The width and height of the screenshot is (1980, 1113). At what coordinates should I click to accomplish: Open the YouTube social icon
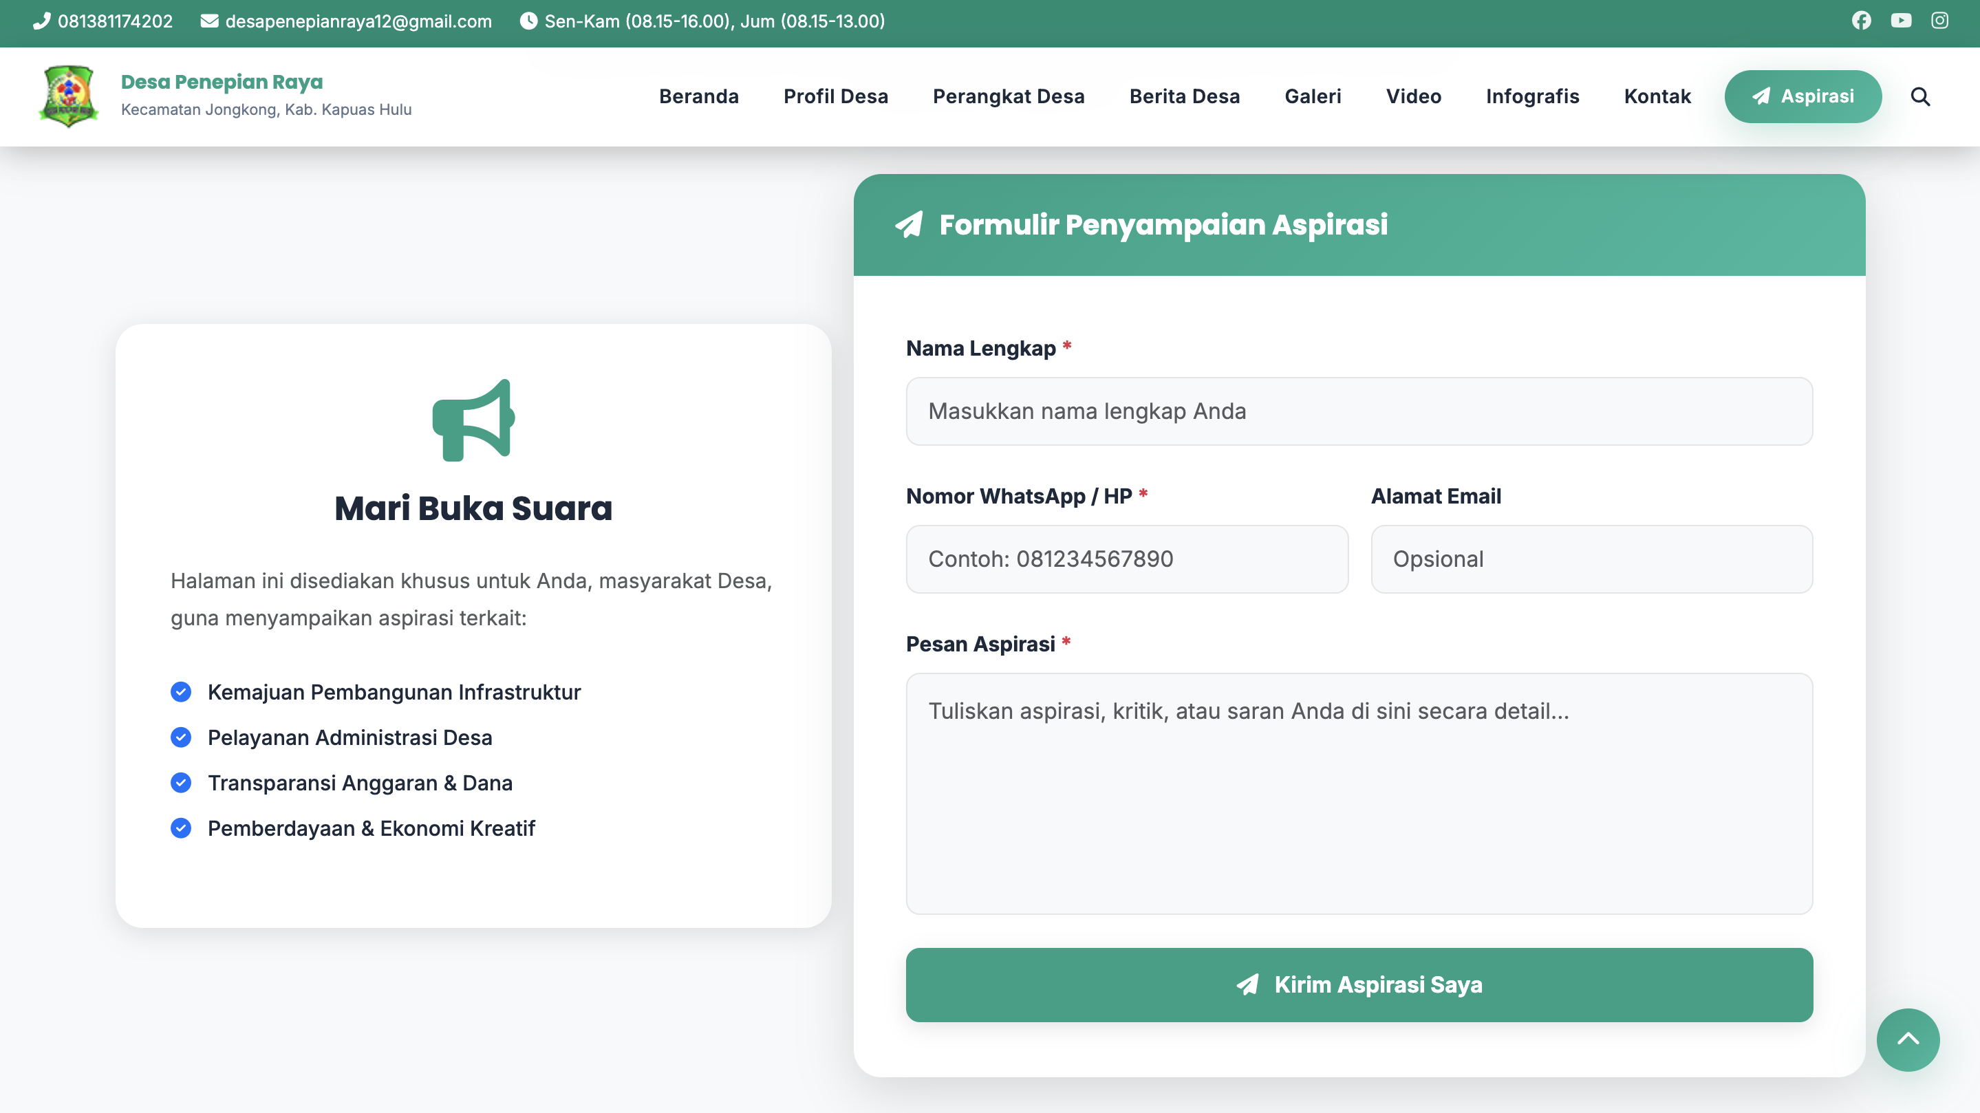(1901, 21)
